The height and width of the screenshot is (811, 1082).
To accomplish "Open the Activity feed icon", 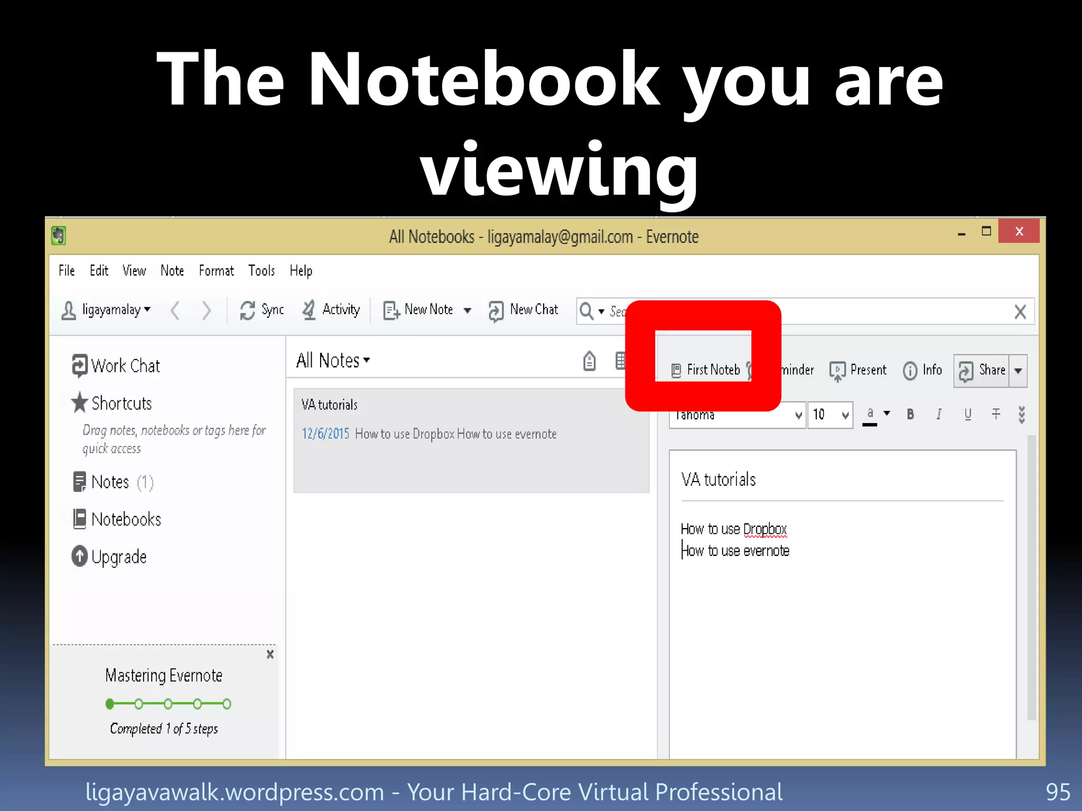I will click(309, 310).
